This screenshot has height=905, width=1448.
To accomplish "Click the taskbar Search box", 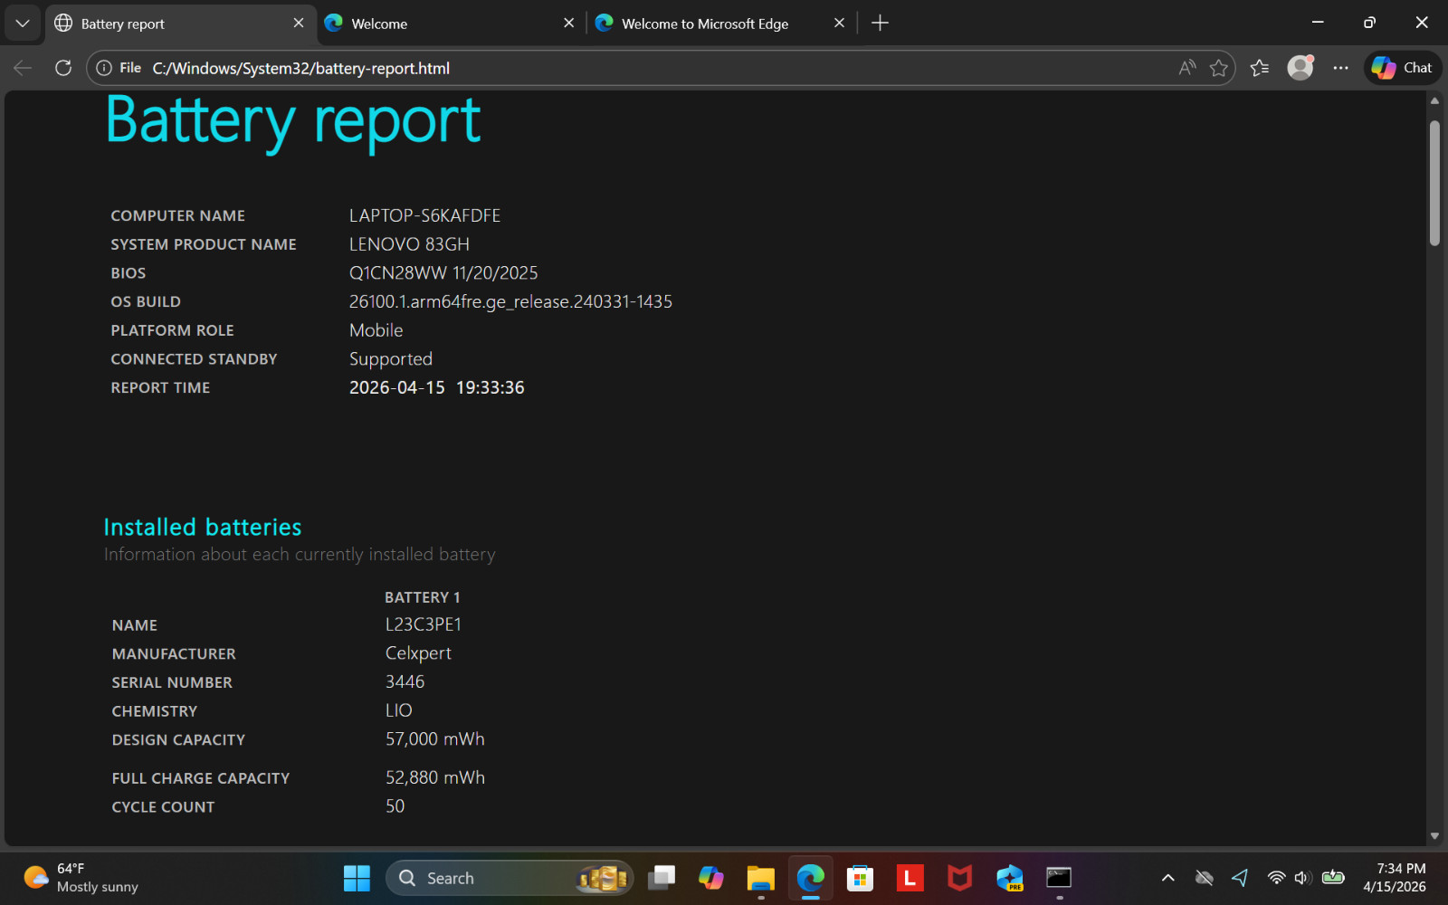I will coord(510,878).
